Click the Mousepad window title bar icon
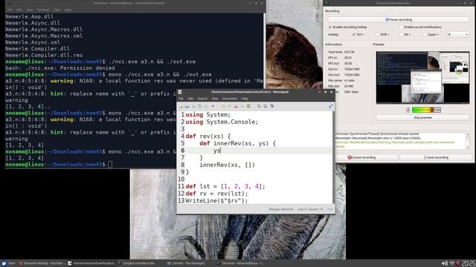 click(x=180, y=92)
